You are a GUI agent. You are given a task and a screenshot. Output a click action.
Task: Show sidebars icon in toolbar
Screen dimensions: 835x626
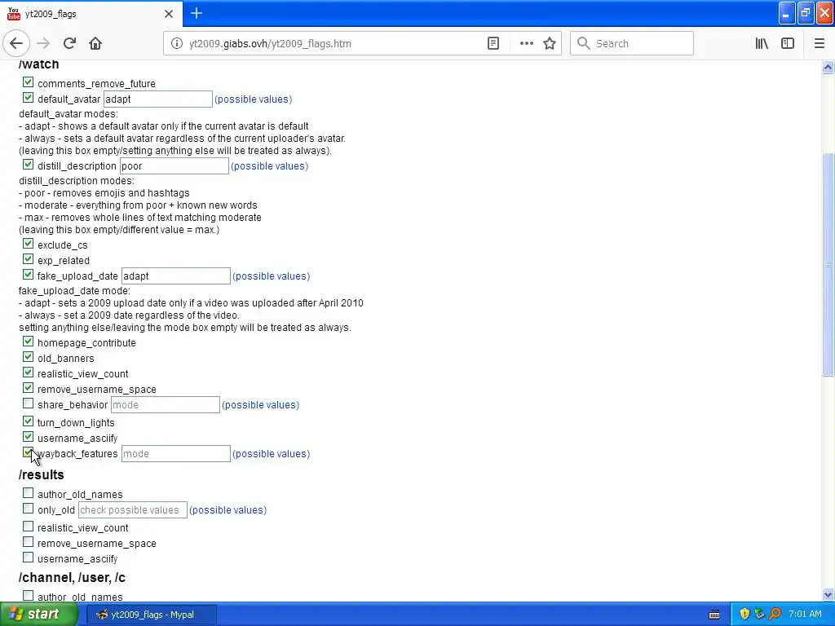coord(788,44)
